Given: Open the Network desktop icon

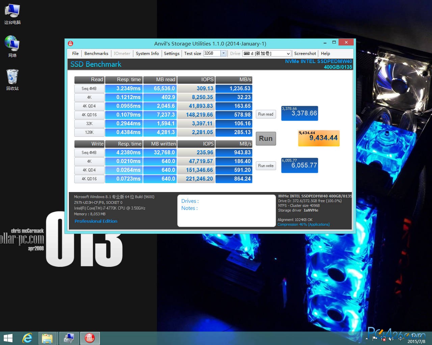Looking at the screenshot, I should [12, 46].
